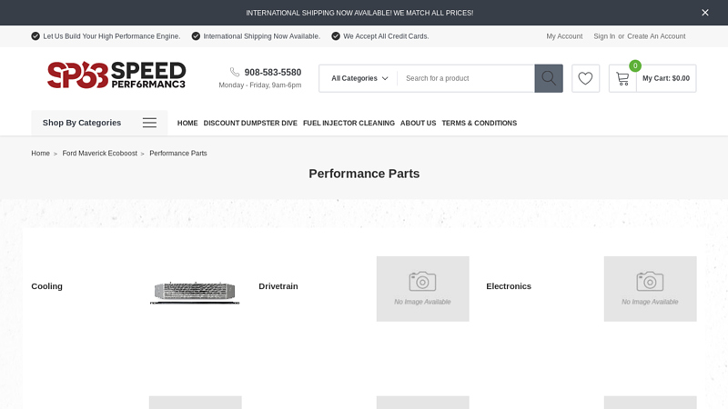Click the magnifier search button
728x409 pixels.
point(548,78)
